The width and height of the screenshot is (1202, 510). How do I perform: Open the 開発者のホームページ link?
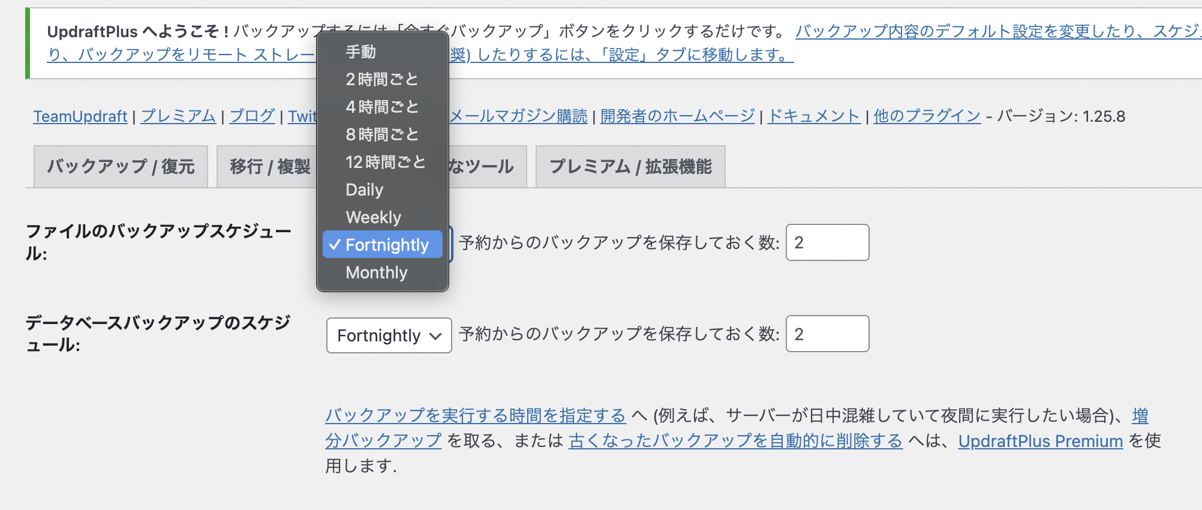pos(677,116)
